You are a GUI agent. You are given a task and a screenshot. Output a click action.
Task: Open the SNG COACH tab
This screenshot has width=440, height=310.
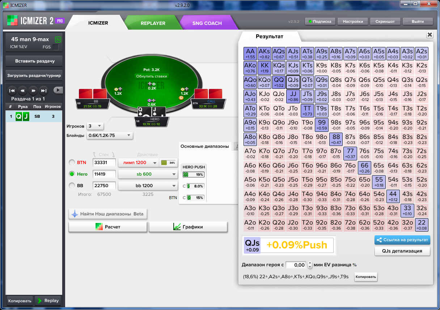coord(207,23)
